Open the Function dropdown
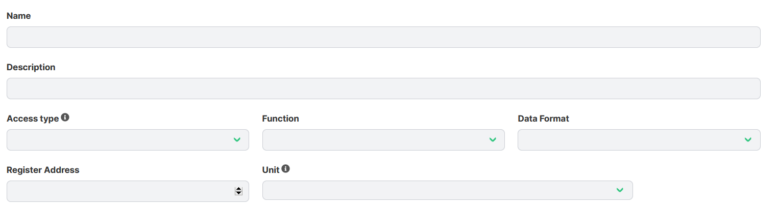Screen dimensions: 778x206 [383, 140]
